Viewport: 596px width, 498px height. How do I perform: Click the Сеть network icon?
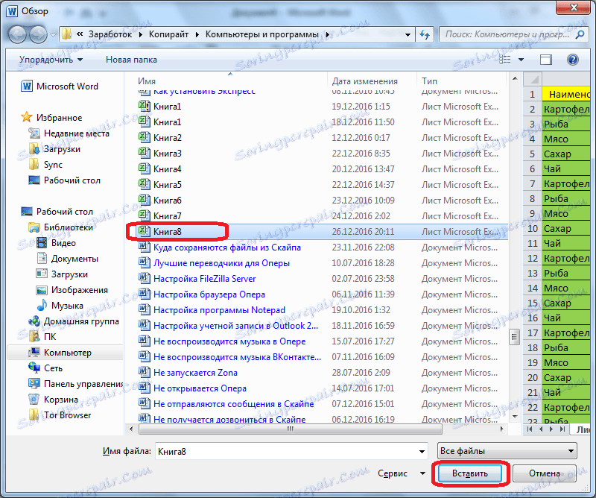coord(34,368)
